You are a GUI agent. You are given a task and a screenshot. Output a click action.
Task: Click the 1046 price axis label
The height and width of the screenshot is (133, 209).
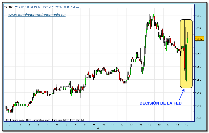(x=198, y=105)
